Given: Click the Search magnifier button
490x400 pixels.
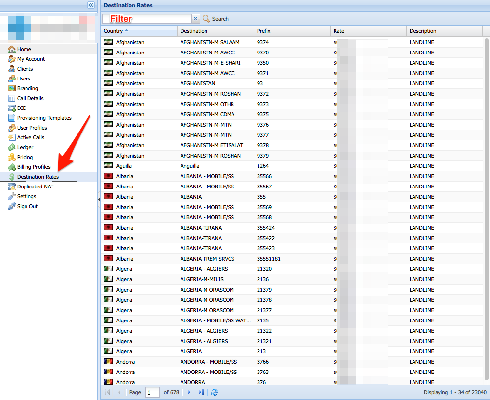Looking at the screenshot, I should 216,19.
